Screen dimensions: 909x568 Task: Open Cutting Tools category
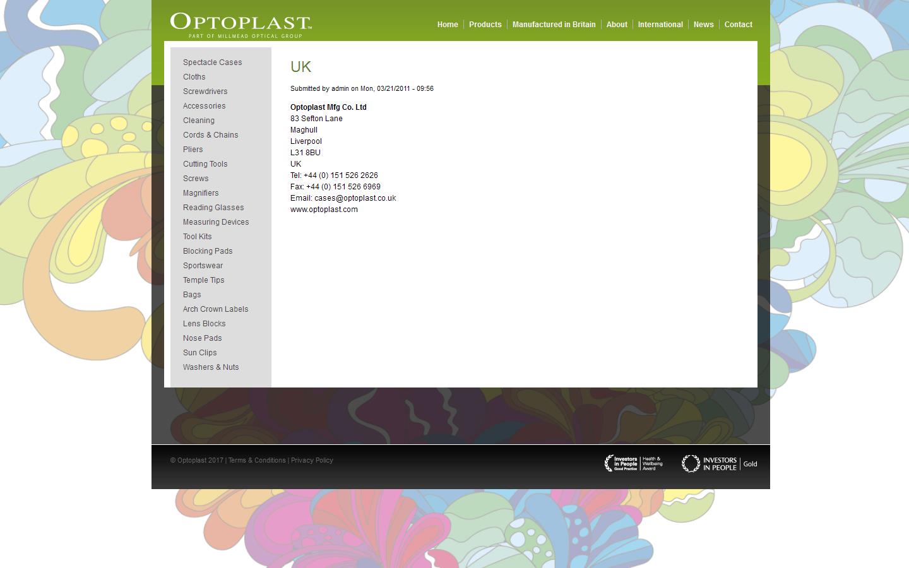205,164
